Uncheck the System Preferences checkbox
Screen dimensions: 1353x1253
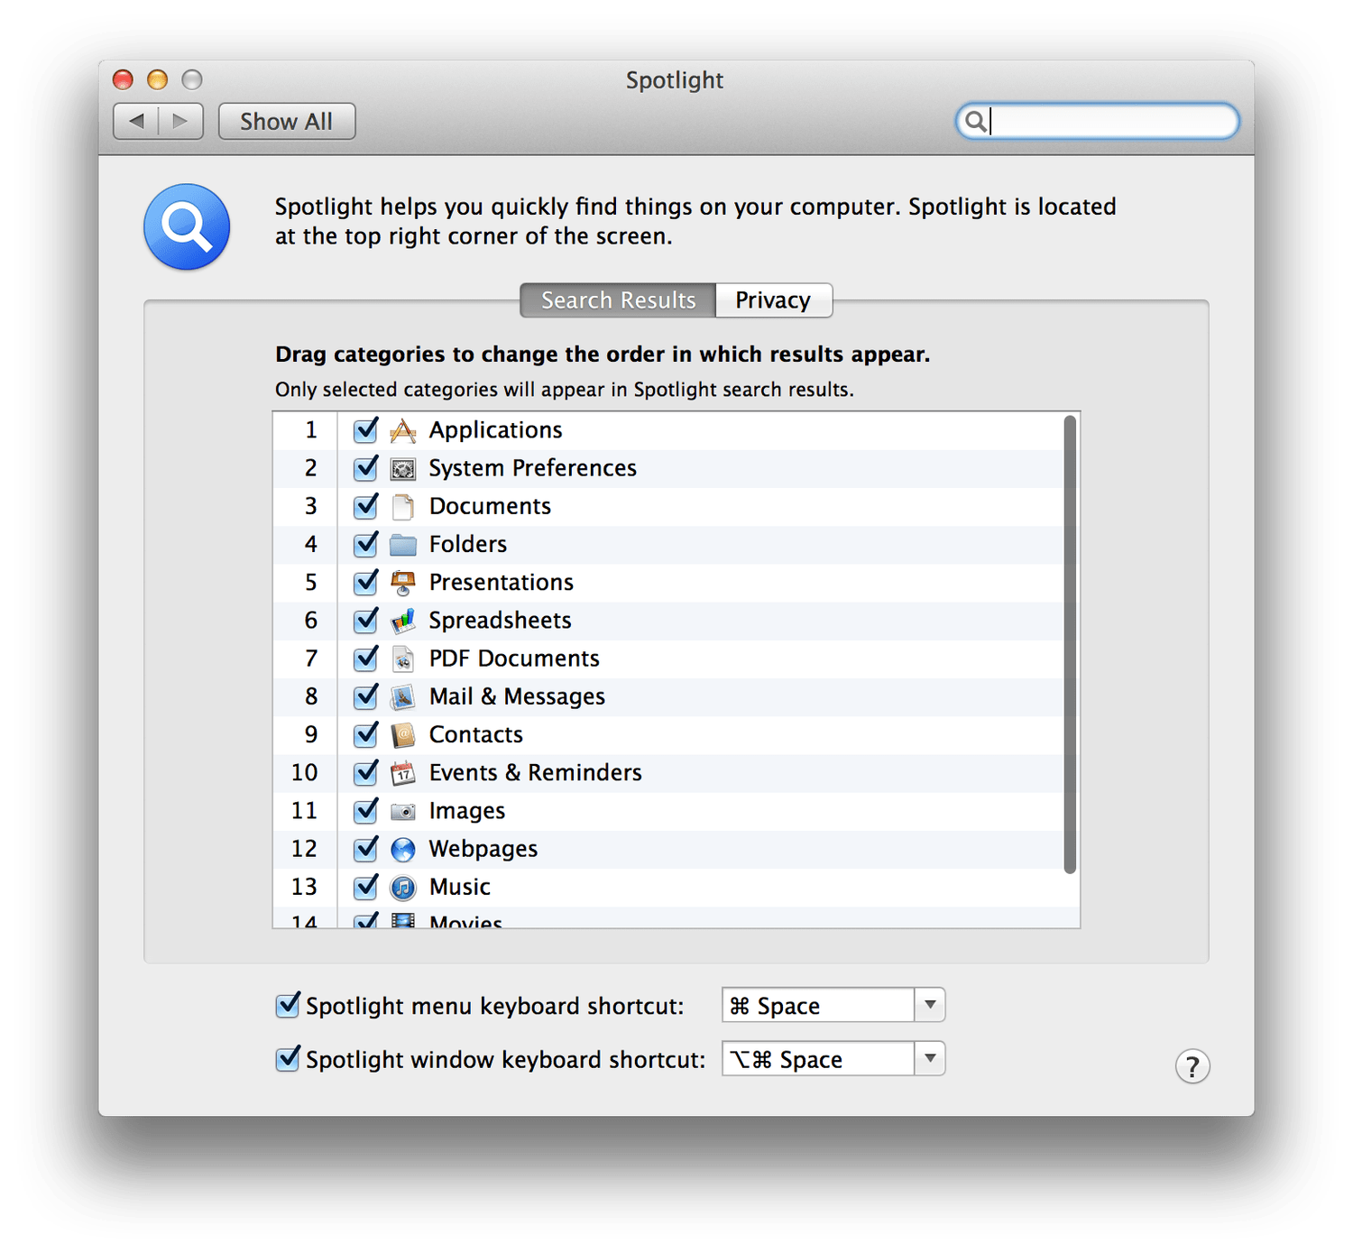(x=365, y=468)
